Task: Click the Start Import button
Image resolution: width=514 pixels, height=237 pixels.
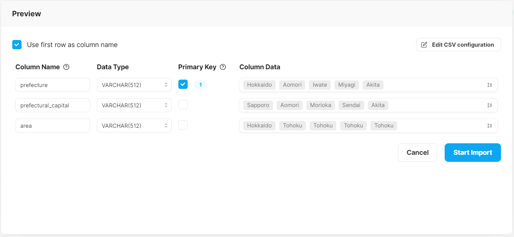Action: click(472, 153)
